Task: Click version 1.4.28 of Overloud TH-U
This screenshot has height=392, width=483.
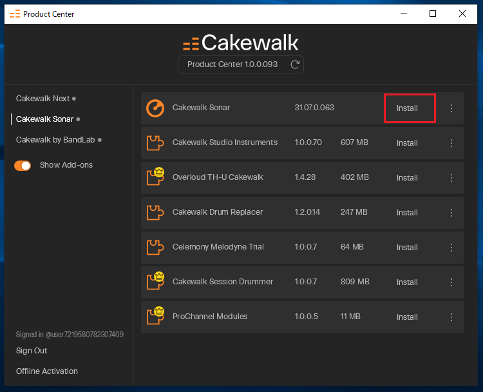Action: tap(305, 177)
